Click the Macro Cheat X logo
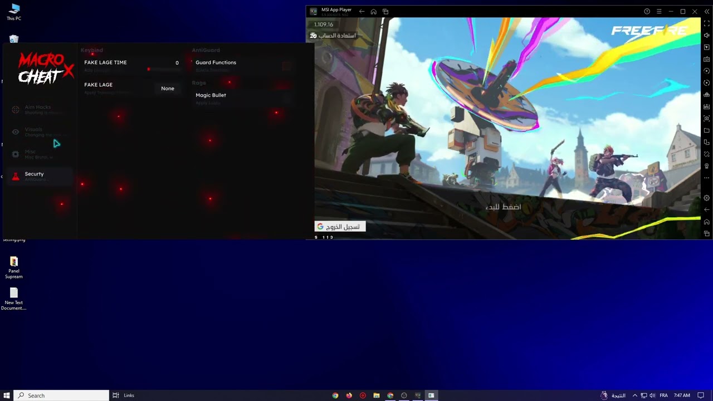The width and height of the screenshot is (713, 401). pyautogui.click(x=46, y=68)
